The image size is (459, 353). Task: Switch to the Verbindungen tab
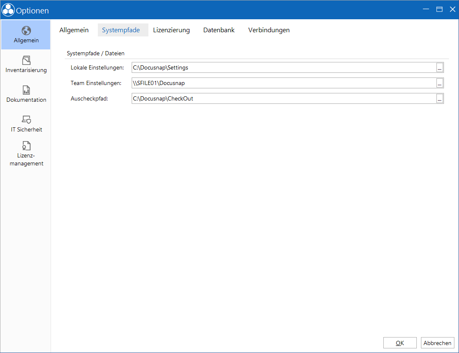tap(269, 30)
